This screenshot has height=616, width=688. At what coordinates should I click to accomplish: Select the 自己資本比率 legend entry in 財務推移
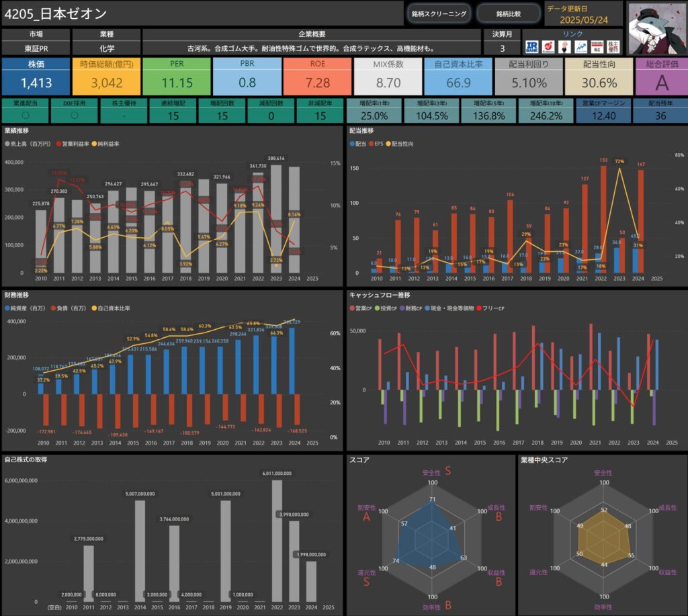(111, 308)
